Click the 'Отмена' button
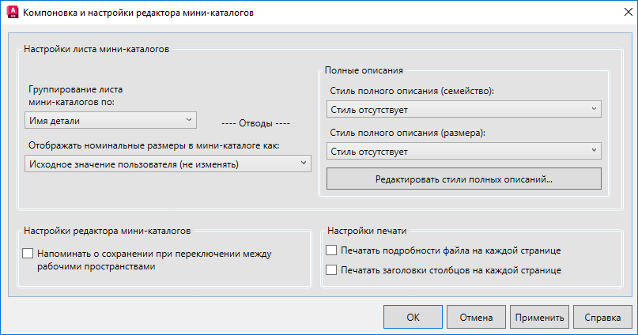 476,318
